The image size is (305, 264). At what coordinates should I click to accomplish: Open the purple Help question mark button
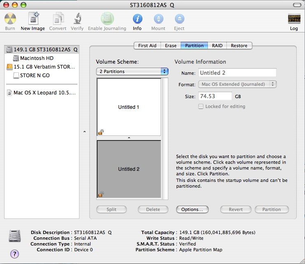click(14, 254)
